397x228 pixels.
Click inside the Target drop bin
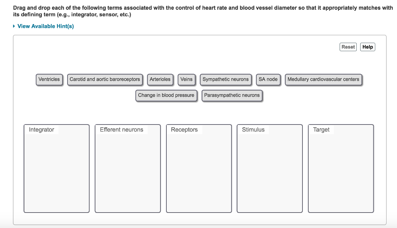(341, 173)
